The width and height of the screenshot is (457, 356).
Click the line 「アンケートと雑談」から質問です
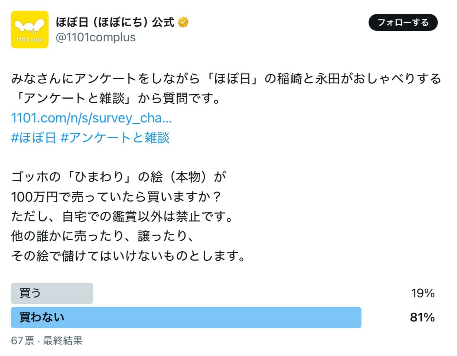[116, 98]
